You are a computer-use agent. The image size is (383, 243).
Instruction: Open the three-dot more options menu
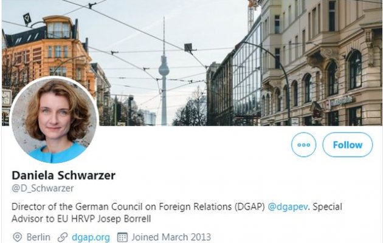pyautogui.click(x=303, y=145)
